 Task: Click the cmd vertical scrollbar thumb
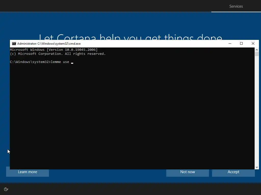(x=257, y=54)
